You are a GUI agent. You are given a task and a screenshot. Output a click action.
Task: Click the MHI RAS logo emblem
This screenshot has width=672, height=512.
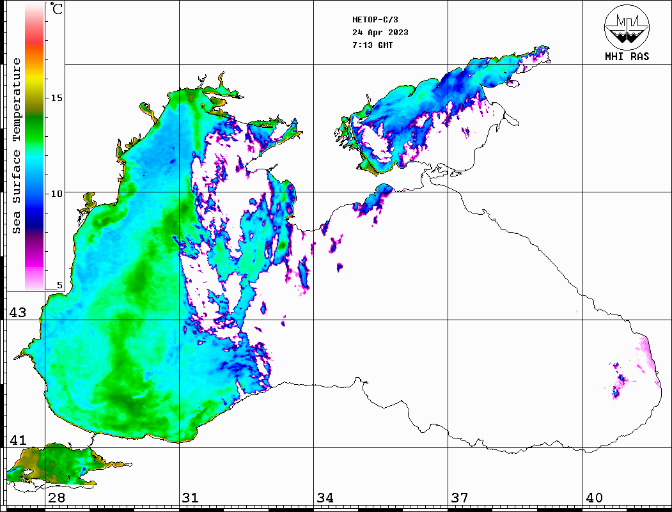(x=627, y=27)
